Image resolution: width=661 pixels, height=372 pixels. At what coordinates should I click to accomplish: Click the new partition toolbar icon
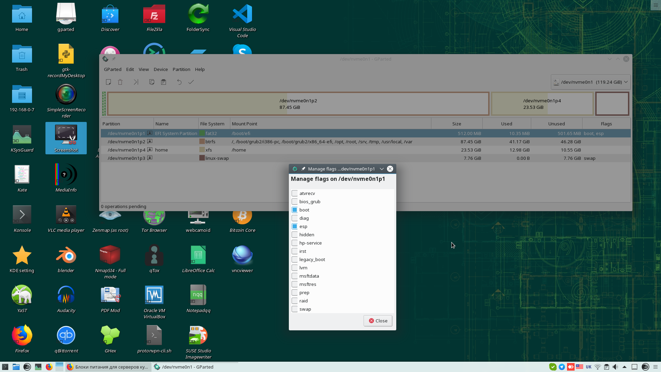108,82
